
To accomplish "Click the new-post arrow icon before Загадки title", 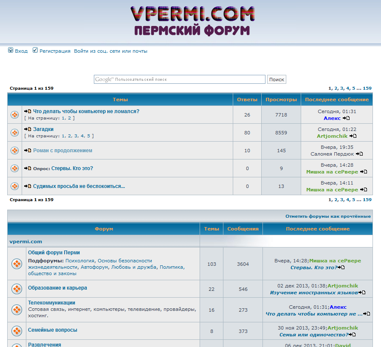I will [x=28, y=129].
